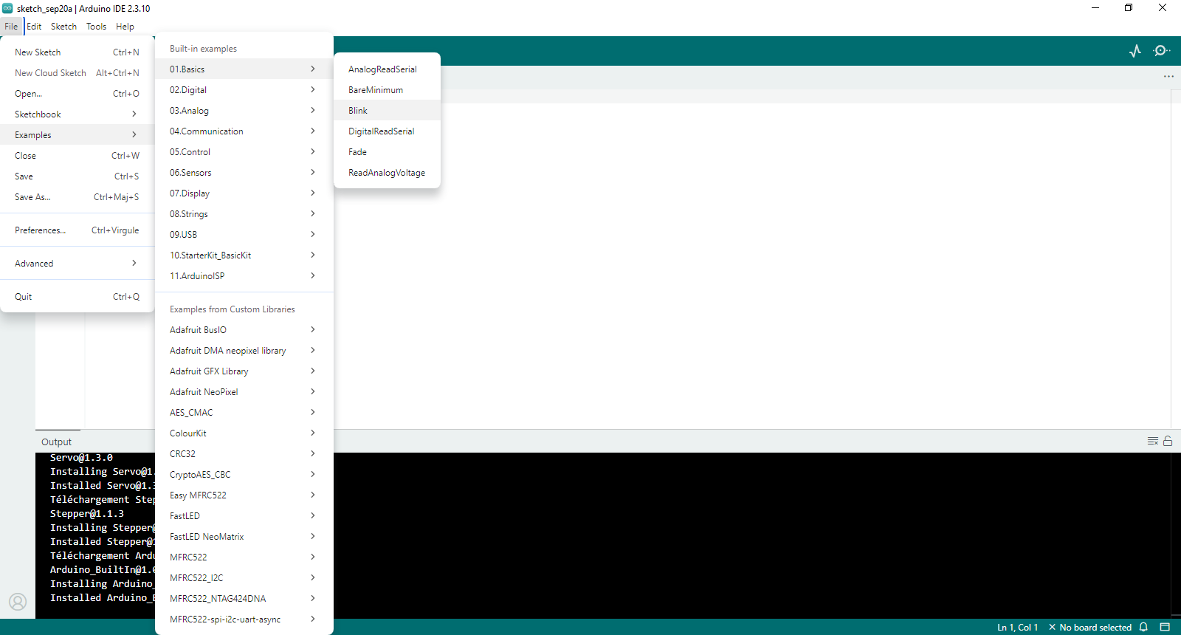Screen dimensions: 1181x635
Task: Toggle the bottom panel icon in status bar
Action: point(1165,627)
